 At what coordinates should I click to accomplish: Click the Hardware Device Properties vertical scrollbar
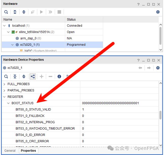pos(160,115)
